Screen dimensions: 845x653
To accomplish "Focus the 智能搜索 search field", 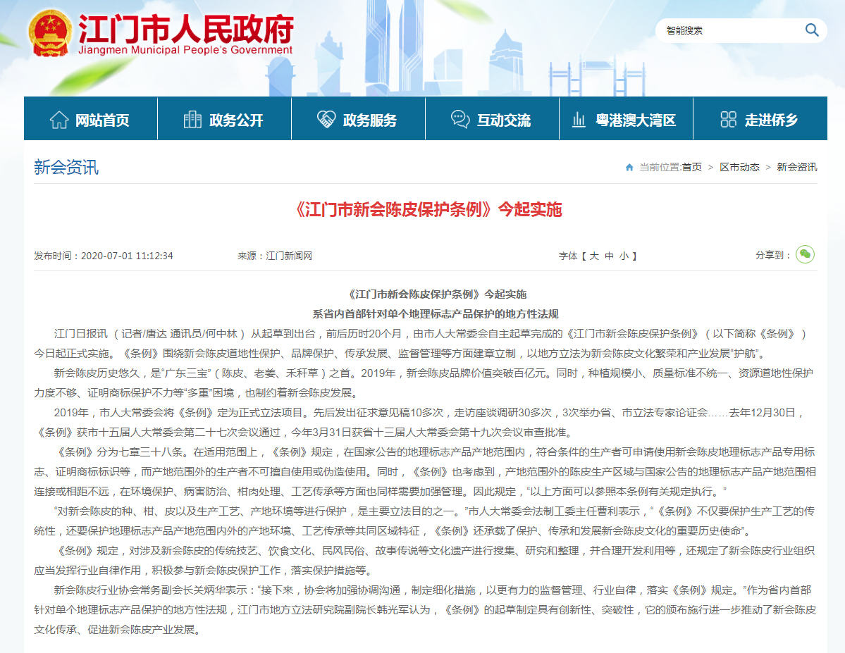I will pos(730,30).
